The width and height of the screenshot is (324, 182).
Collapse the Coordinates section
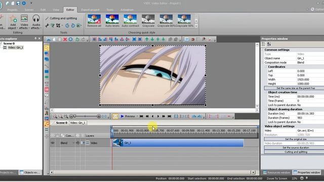coord(266,67)
